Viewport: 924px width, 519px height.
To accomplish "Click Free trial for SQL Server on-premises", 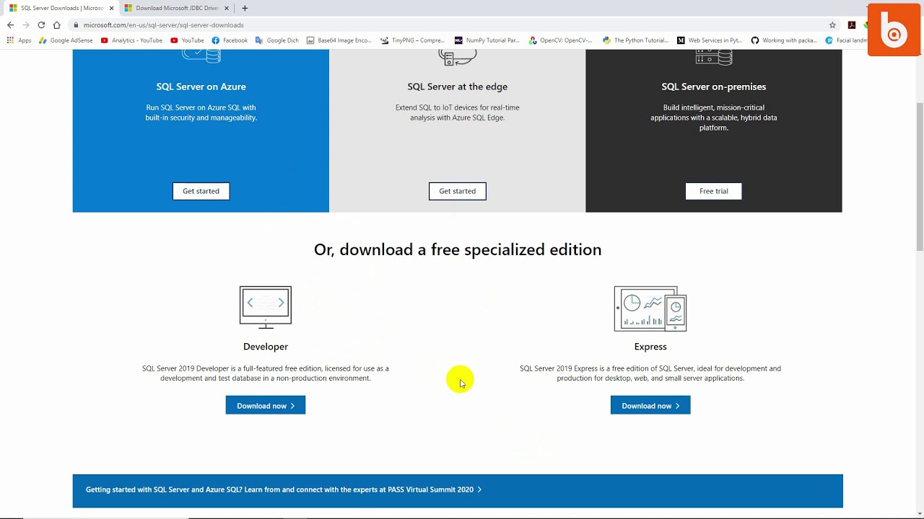I will coord(713,191).
